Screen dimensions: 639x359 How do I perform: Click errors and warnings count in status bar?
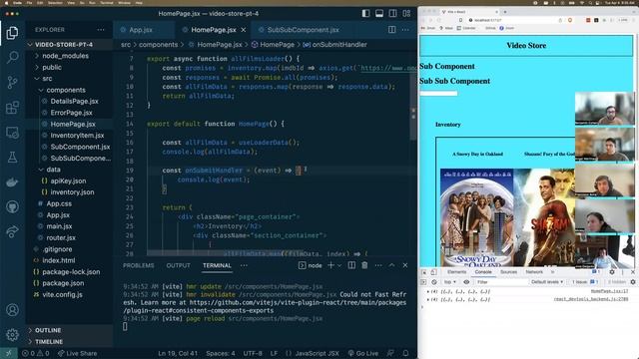(36, 353)
